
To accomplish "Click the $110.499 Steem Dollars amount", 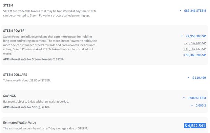I will click(199, 78).
